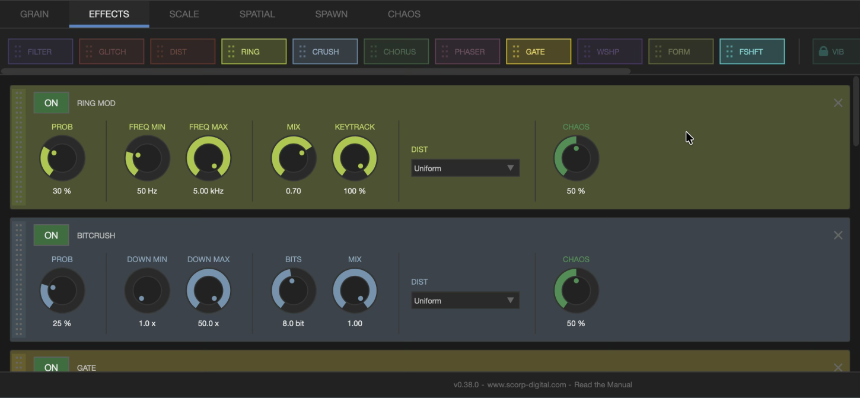Viewport: 860px width, 398px height.
Task: Click the drag dots on RING chip
Action: (231, 52)
